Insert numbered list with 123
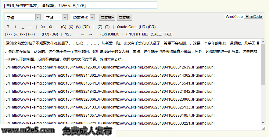 tap(68, 34)
